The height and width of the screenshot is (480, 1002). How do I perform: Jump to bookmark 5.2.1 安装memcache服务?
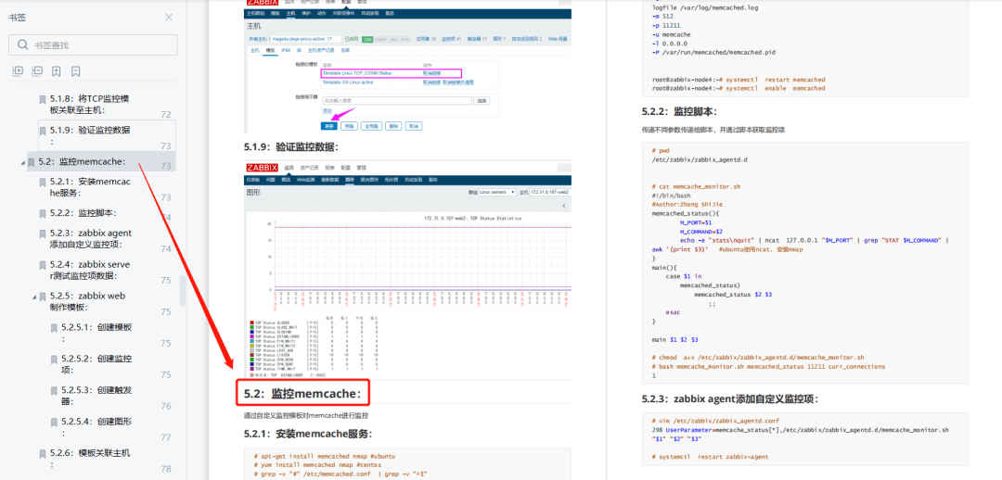pos(89,187)
